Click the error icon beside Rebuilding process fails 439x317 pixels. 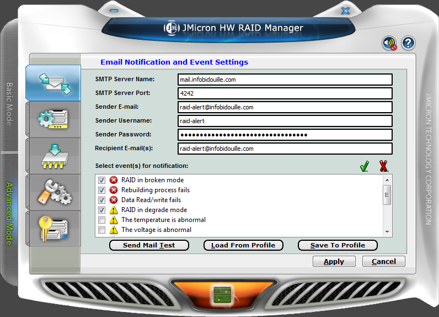pyautogui.click(x=114, y=190)
